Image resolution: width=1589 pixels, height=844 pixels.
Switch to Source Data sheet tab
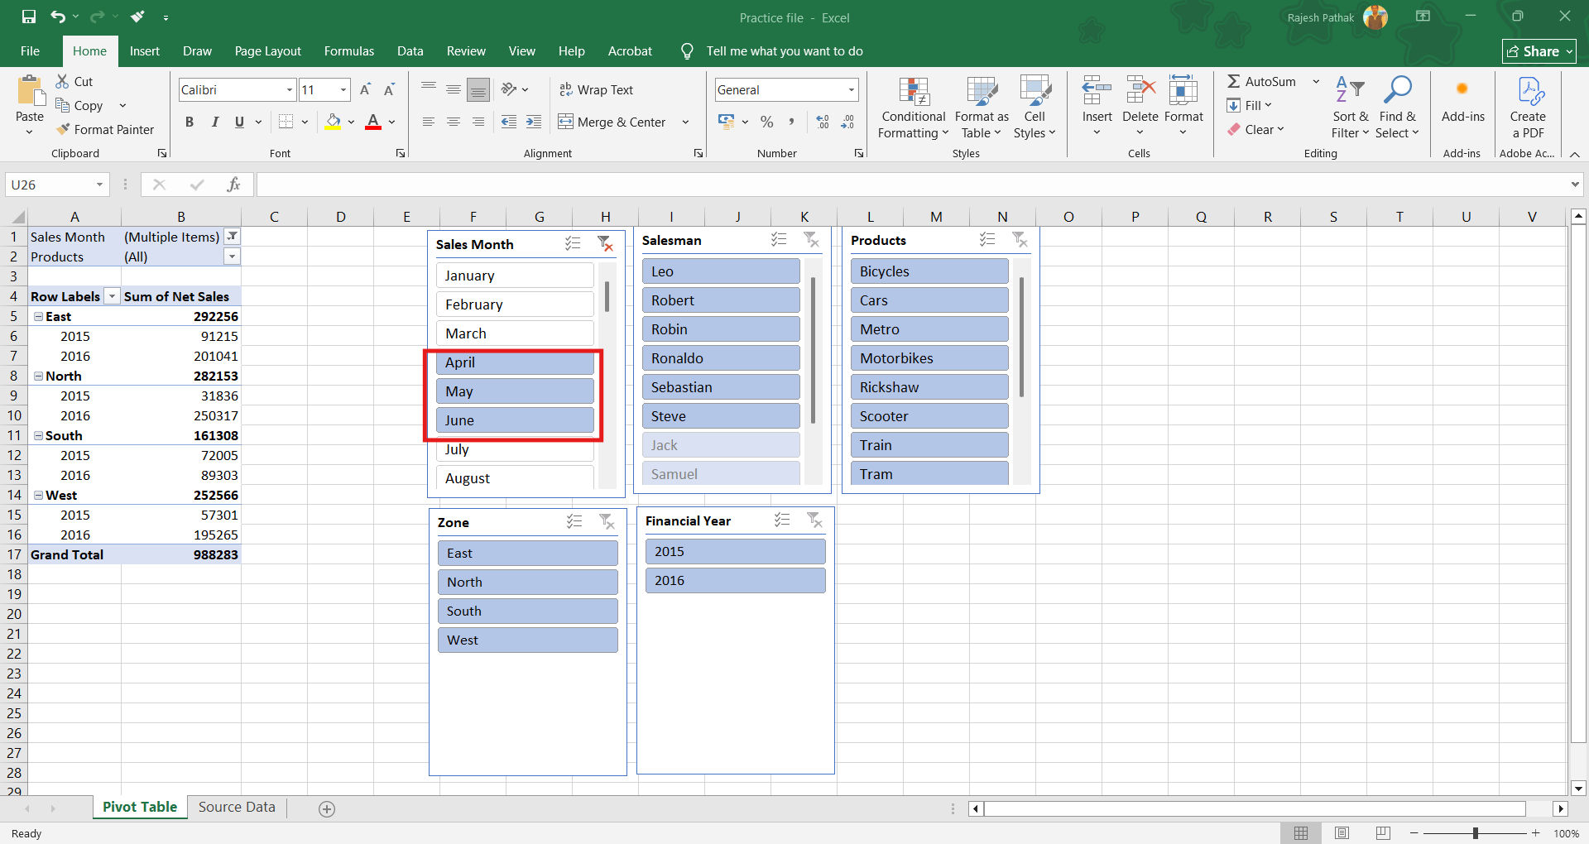[x=237, y=807]
